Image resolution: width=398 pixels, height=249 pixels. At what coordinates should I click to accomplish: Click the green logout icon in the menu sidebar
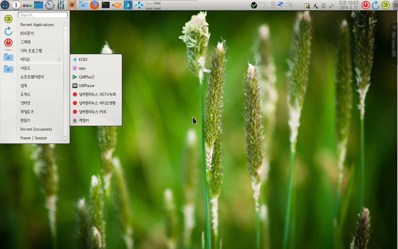point(8,19)
